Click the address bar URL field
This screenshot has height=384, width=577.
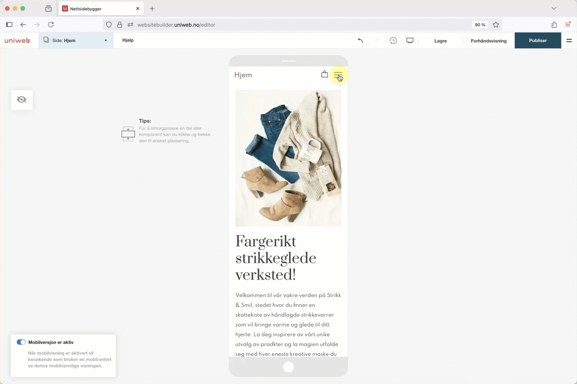tap(302, 25)
